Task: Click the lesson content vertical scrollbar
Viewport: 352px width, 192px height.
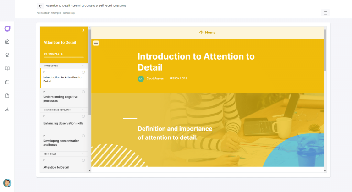Action: (325, 50)
